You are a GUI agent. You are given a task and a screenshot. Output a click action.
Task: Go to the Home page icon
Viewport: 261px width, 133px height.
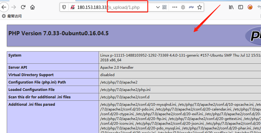[x=32, y=7]
